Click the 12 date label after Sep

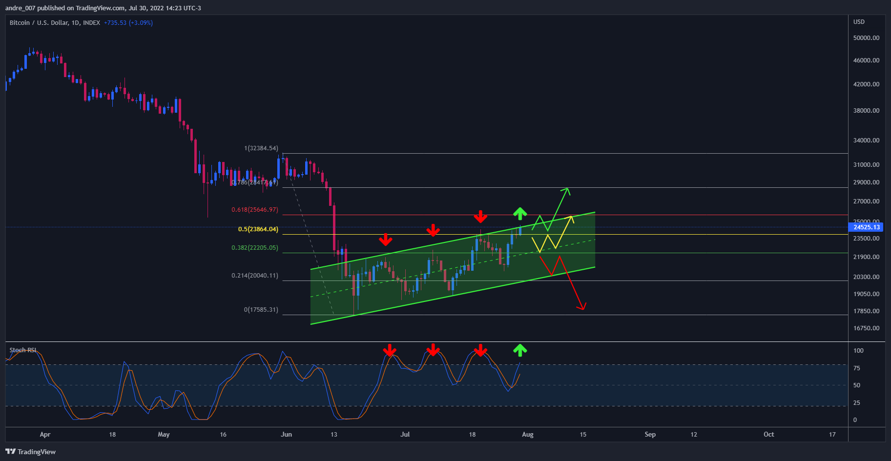tap(694, 435)
